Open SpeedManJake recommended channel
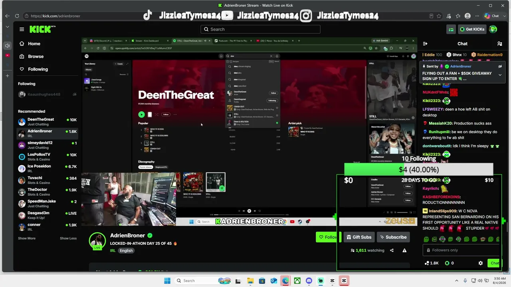 click(x=47, y=203)
